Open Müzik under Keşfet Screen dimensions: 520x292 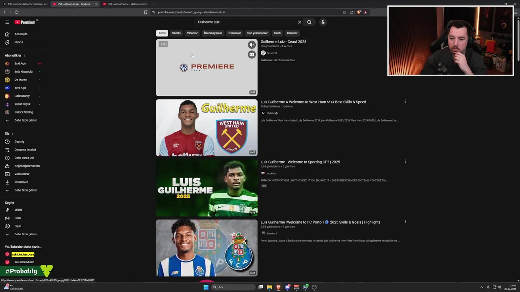(x=23, y=210)
